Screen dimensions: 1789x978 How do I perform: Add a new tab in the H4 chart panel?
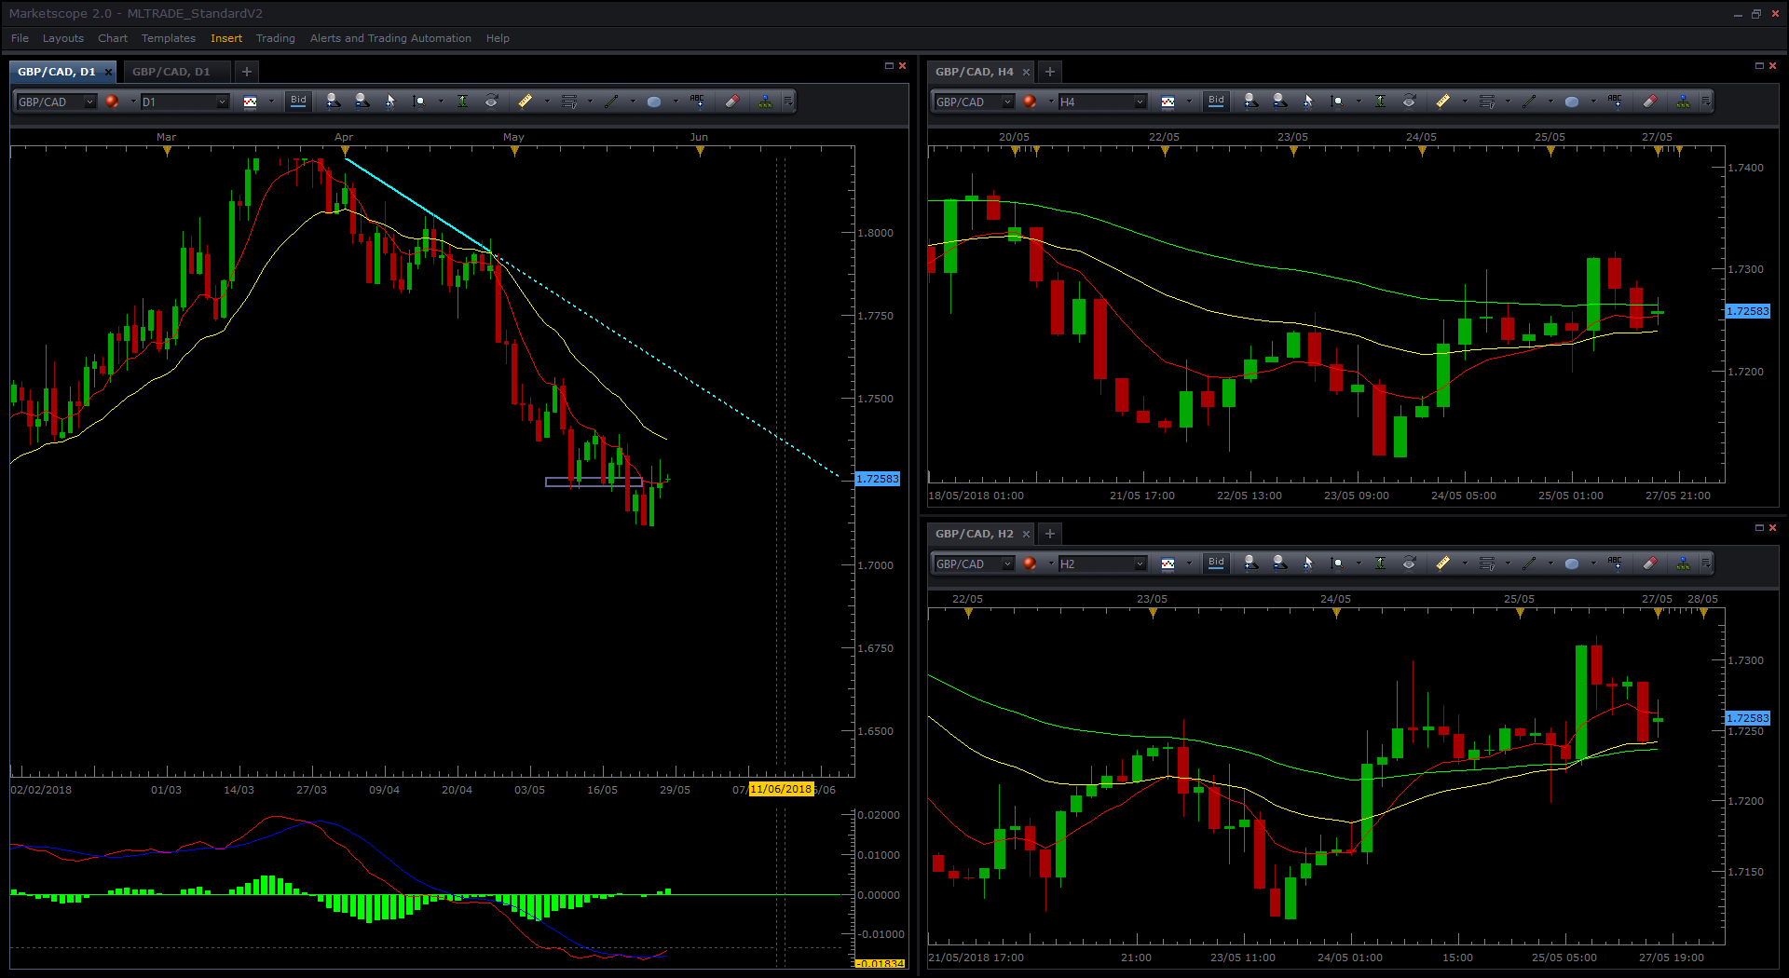tap(1050, 72)
